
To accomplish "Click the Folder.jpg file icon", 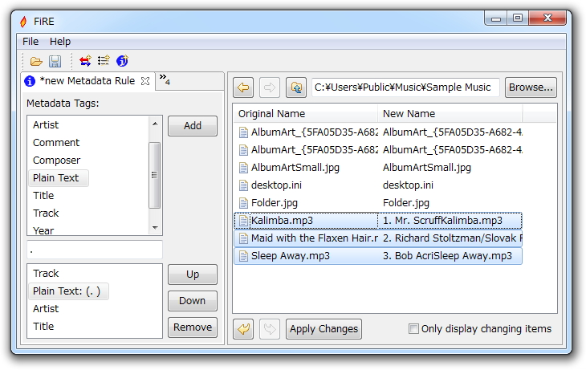I will pyautogui.click(x=243, y=203).
